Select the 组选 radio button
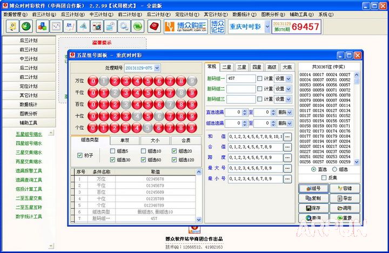Viewport: 389px width, 253px height. pyautogui.click(x=334, y=169)
